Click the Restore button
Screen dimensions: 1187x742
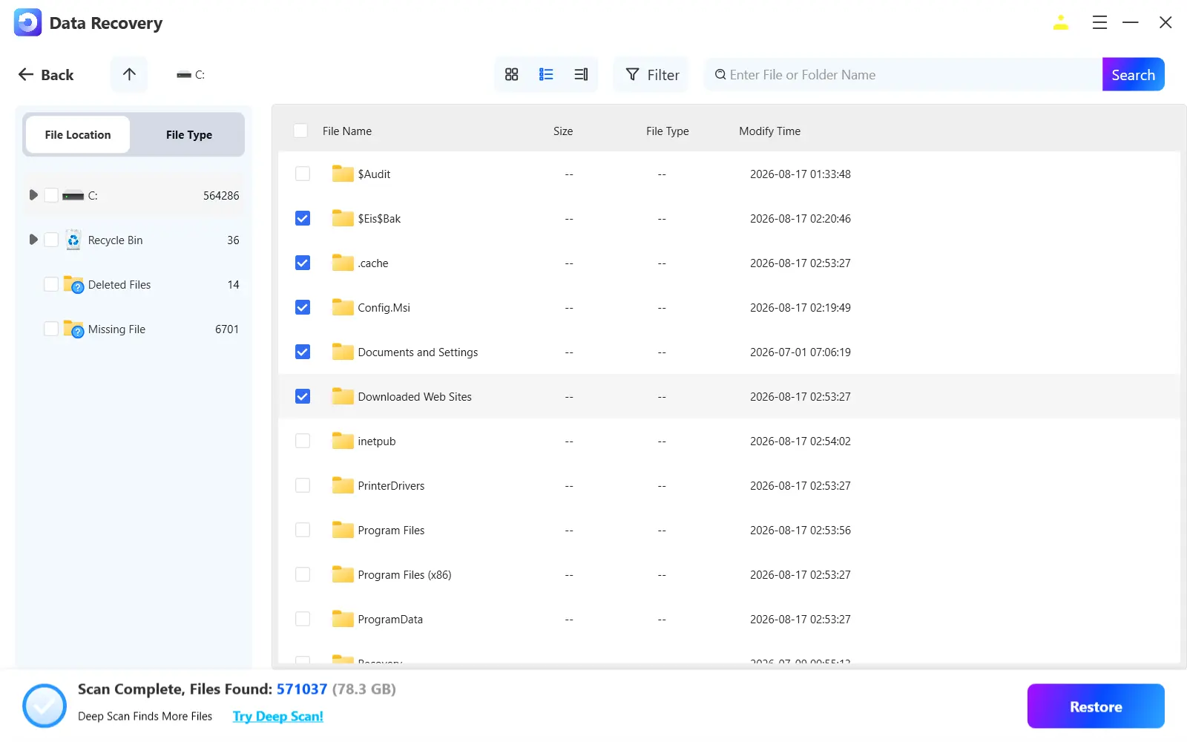pos(1096,706)
